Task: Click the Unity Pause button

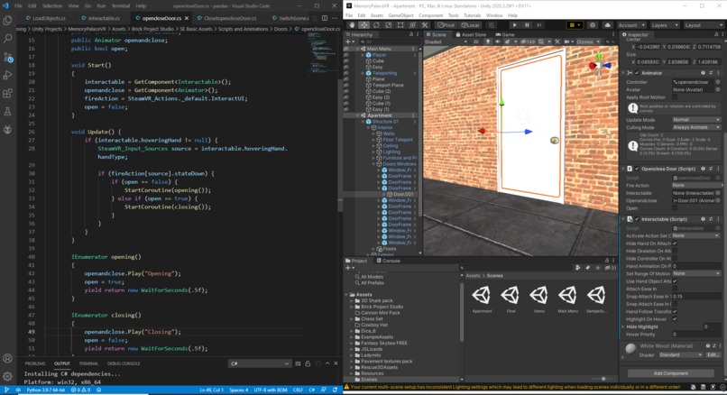Action: [527, 25]
